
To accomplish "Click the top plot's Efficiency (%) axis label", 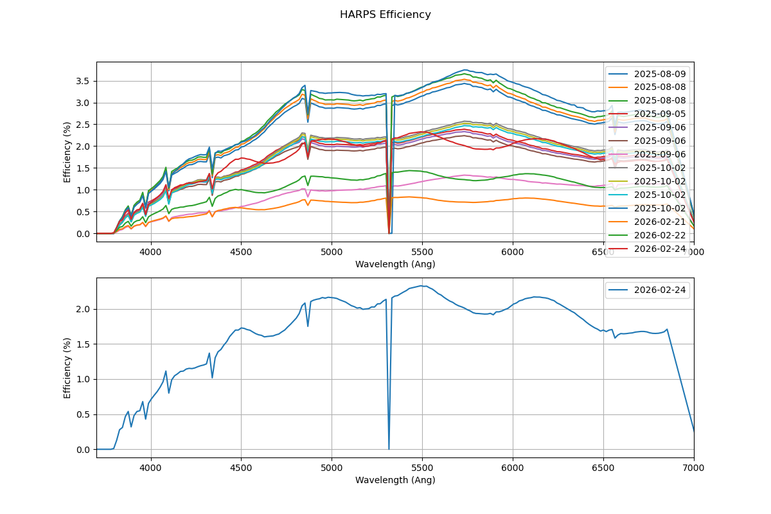I will coord(67,152).
